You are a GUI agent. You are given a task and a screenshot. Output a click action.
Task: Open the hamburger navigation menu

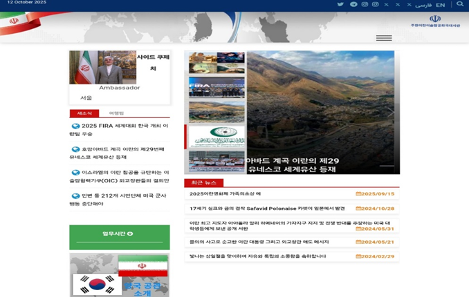383,38
